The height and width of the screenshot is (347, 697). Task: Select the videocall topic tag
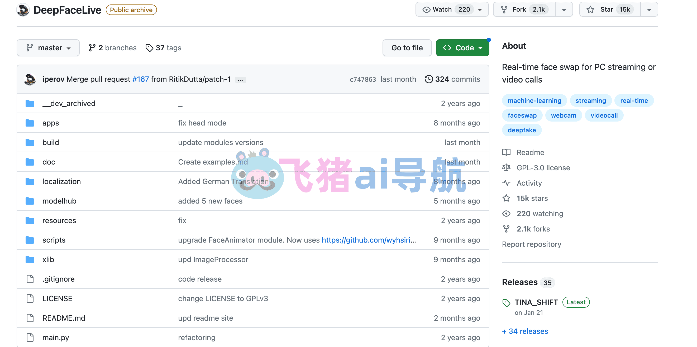click(x=604, y=115)
